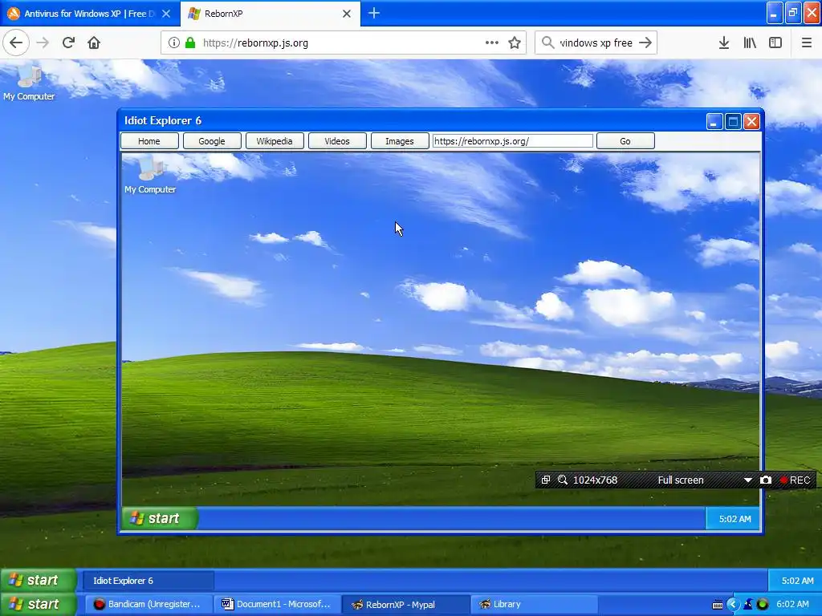Minimize the Idiot Explorer 6 window
This screenshot has height=616, width=822.
714,122
